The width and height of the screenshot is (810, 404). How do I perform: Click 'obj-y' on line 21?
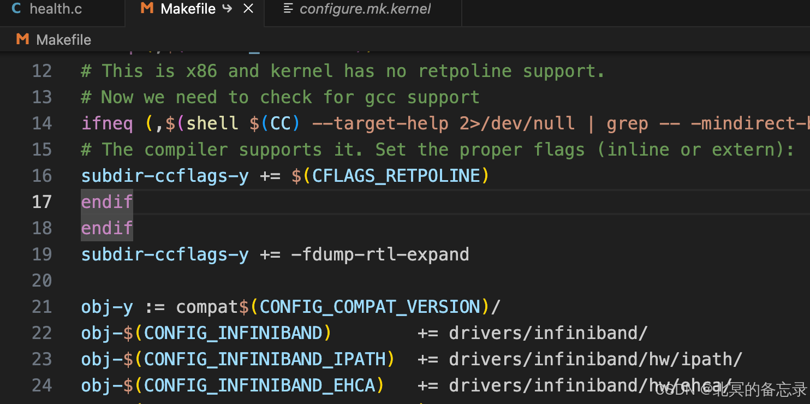[x=107, y=307]
